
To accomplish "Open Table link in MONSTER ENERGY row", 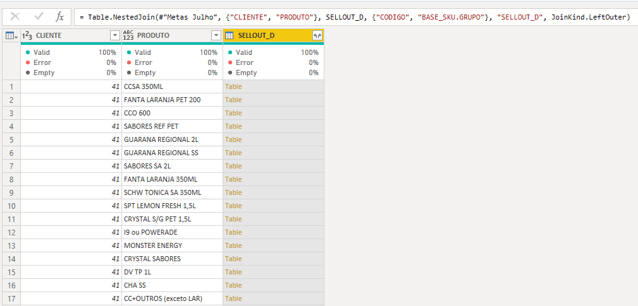I will (x=233, y=245).
